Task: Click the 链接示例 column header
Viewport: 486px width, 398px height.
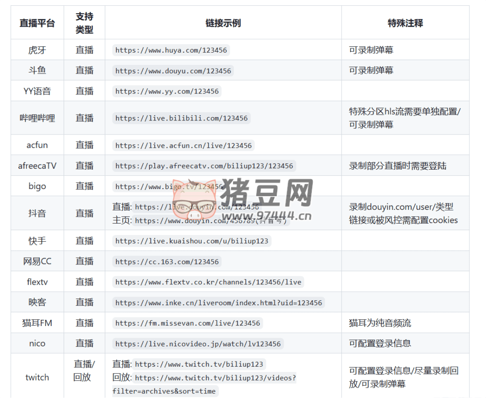Action: (223, 23)
